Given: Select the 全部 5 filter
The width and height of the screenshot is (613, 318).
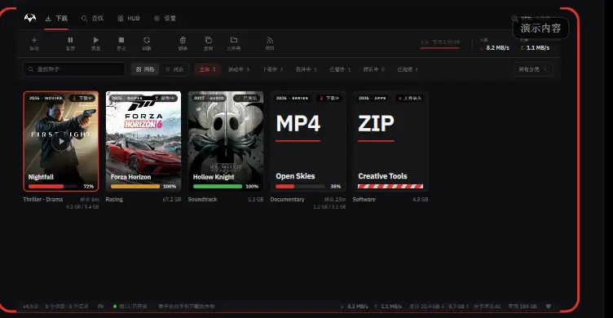Looking at the screenshot, I should 208,69.
